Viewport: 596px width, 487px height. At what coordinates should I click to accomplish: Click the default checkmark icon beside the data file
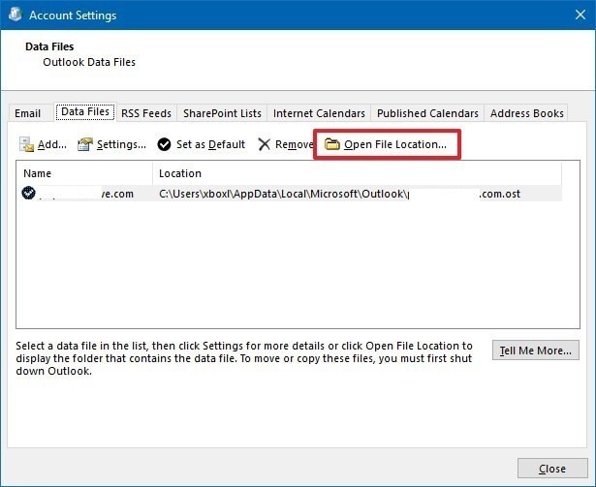(x=29, y=194)
